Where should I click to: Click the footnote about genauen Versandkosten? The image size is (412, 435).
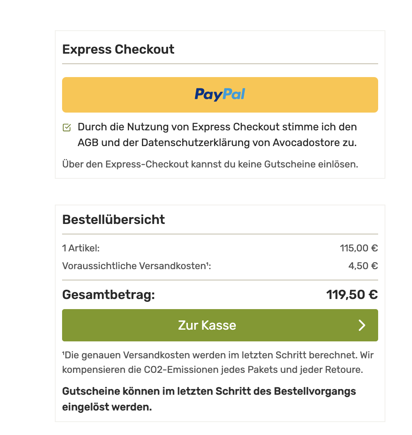[218, 362]
